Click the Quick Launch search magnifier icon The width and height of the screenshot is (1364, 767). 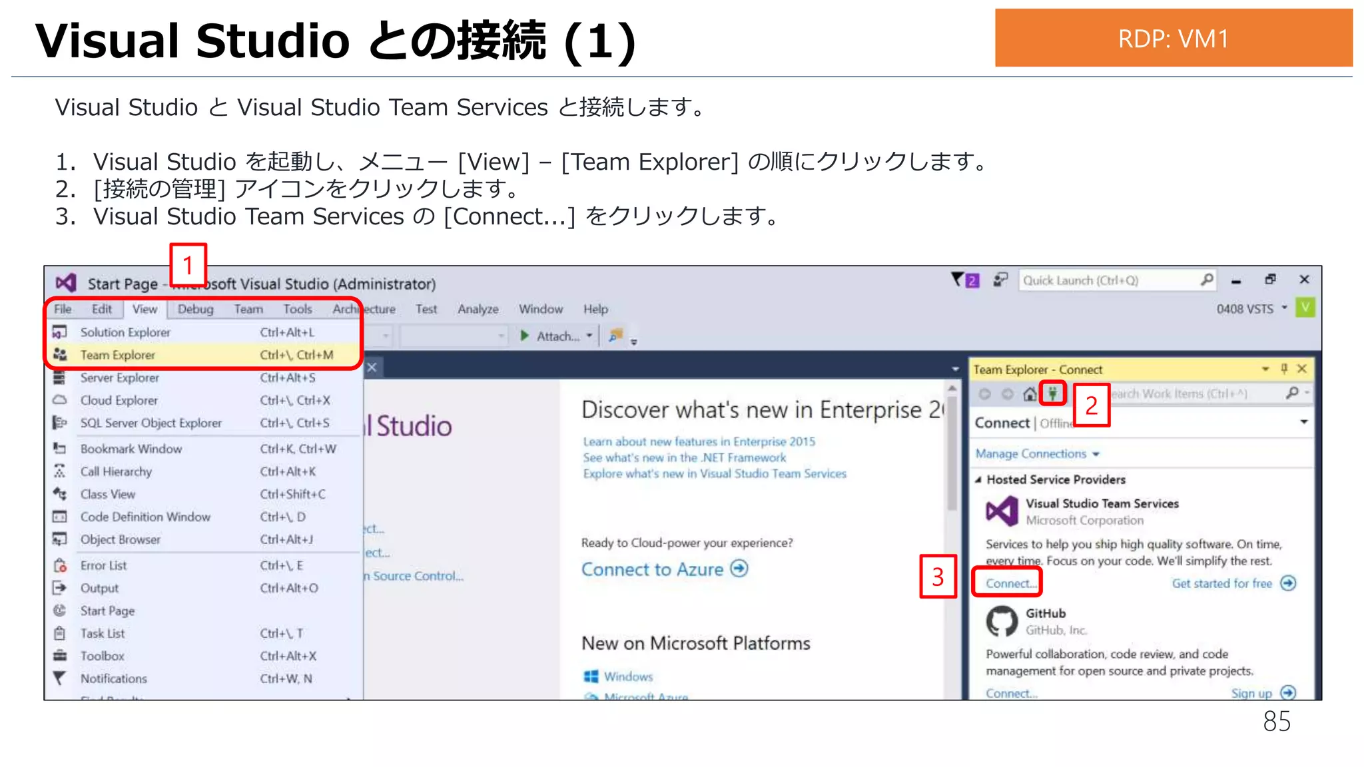click(x=1207, y=280)
